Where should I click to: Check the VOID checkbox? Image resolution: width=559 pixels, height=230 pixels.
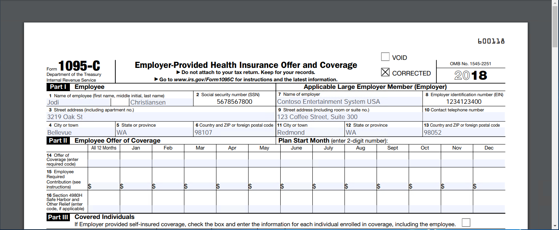click(x=385, y=56)
